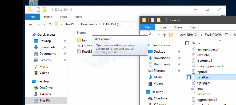Image resolution: width=236 pixels, height=105 pixels.
Task: Toggle select-all checkbox in ESDtoISO window
Action: click(x=73, y=32)
